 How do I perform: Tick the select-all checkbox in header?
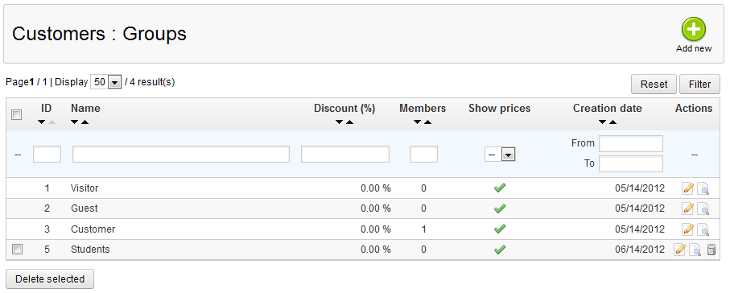click(x=16, y=114)
